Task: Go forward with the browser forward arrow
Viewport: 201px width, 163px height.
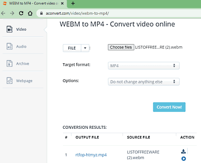Action: pyautogui.click(x=12, y=13)
